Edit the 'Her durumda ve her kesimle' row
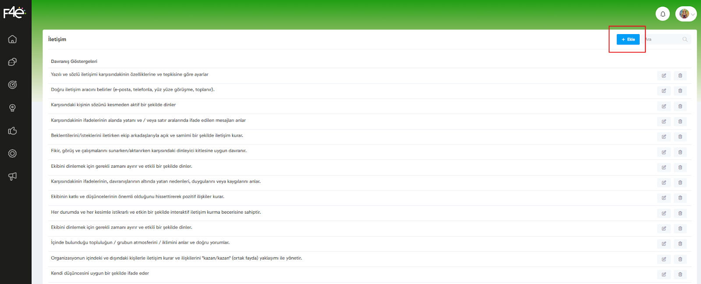Screen dimensions: 701x284 pos(664,213)
